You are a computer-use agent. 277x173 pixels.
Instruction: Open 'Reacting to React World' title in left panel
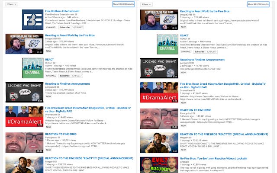70,35
